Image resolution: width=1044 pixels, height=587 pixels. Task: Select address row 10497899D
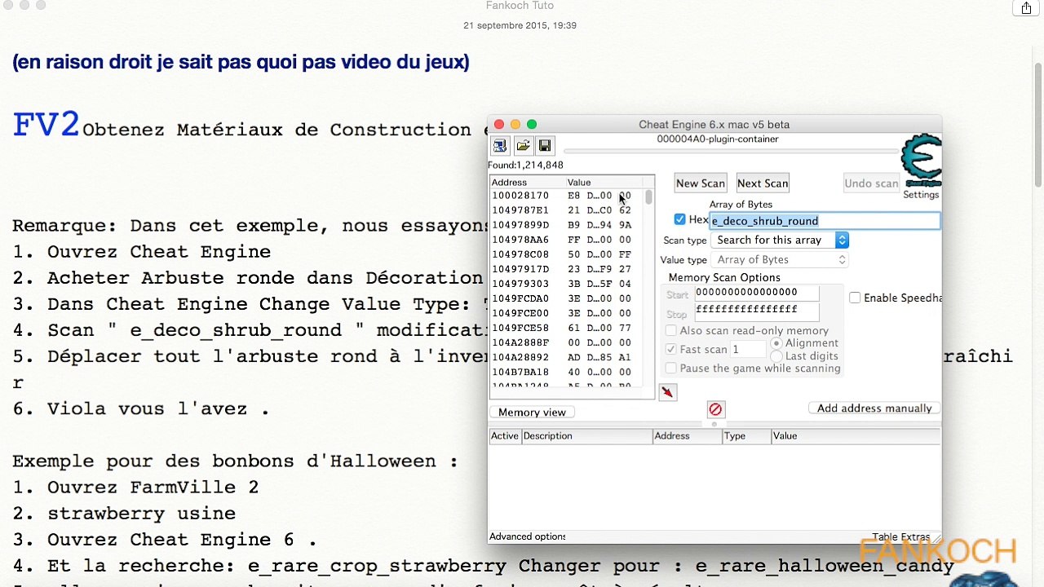[x=567, y=225]
